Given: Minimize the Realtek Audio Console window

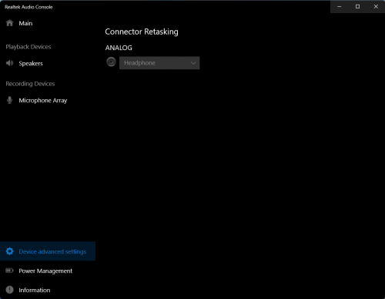Looking at the screenshot, I should pos(340,7).
